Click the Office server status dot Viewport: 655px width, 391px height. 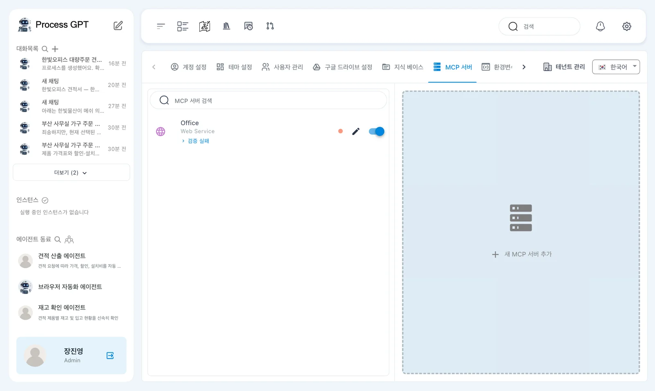pyautogui.click(x=341, y=131)
